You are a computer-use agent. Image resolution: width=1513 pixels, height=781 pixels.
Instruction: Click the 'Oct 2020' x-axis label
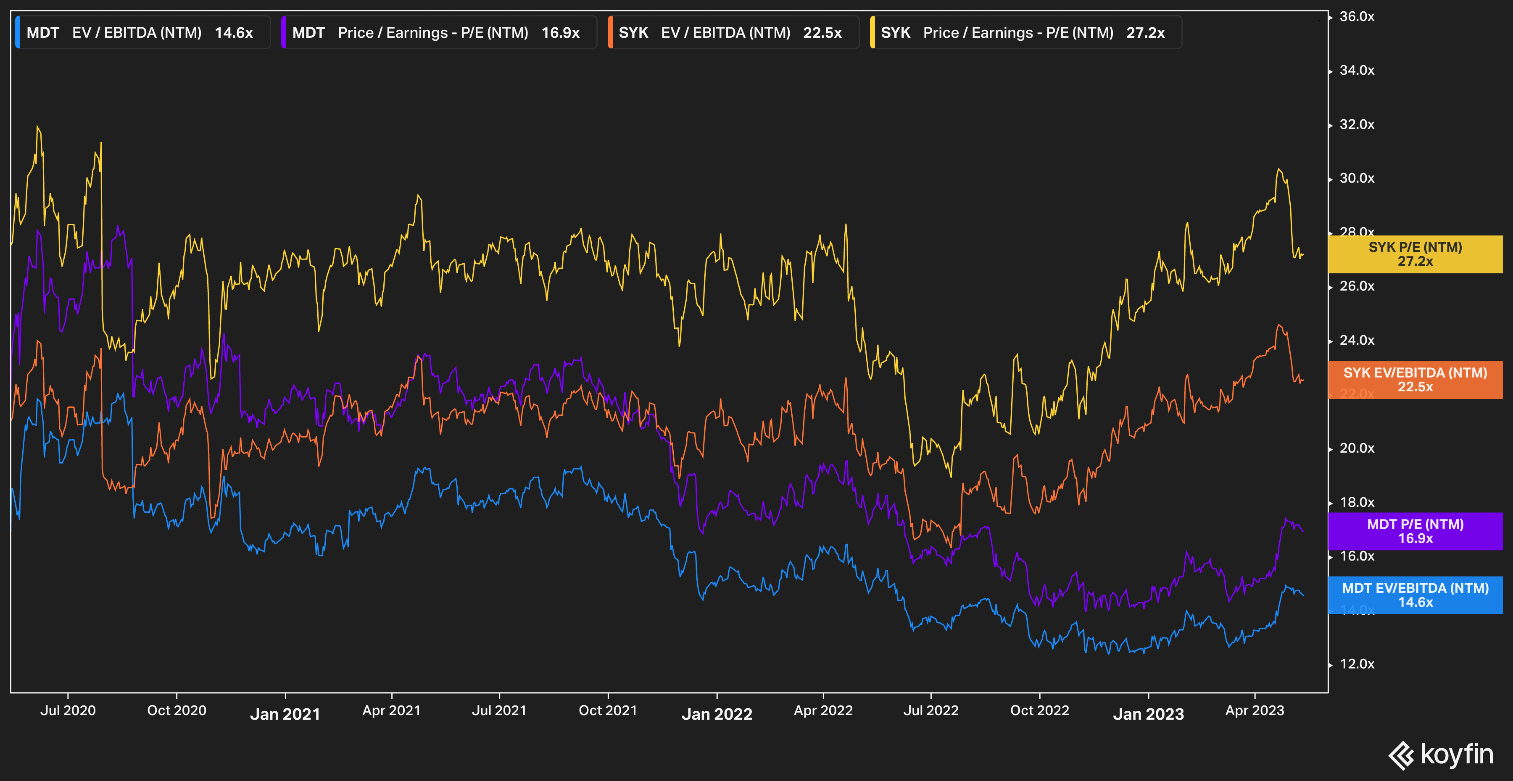click(x=177, y=710)
